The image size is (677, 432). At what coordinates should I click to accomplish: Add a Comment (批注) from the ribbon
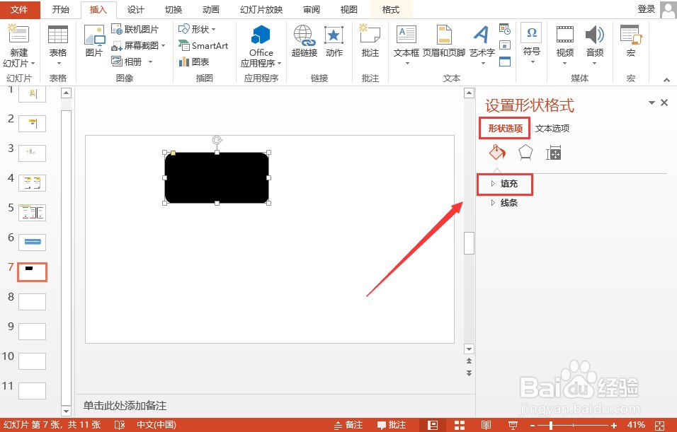coord(370,34)
